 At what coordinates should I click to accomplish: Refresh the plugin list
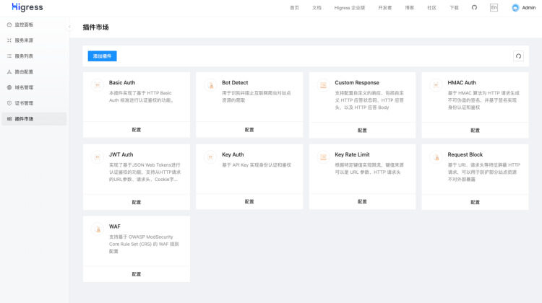point(518,56)
